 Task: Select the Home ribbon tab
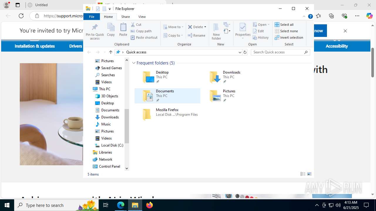[108, 17]
